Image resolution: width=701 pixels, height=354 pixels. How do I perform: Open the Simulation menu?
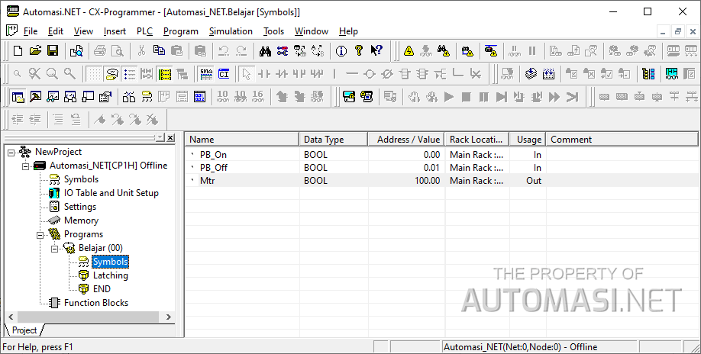coord(231,31)
